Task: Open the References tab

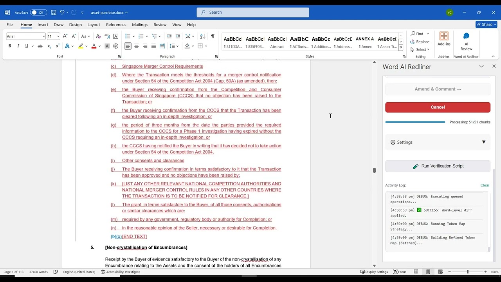Action: 116,25
